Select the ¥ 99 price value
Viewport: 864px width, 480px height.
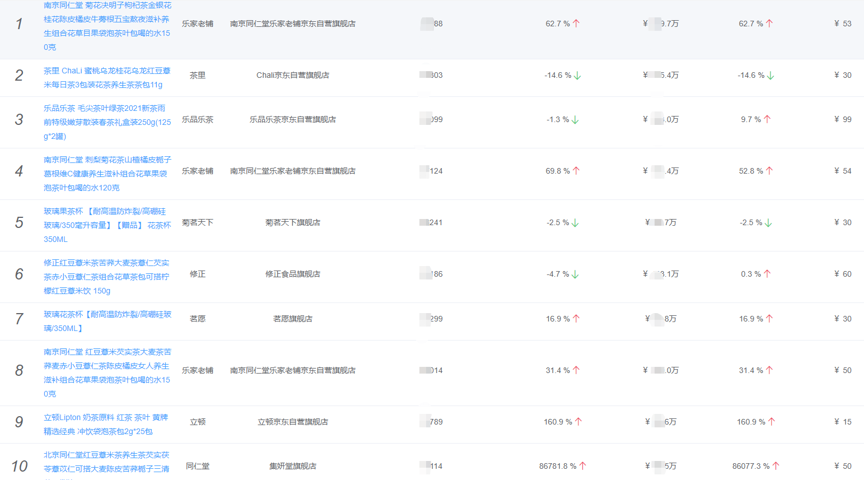(843, 119)
